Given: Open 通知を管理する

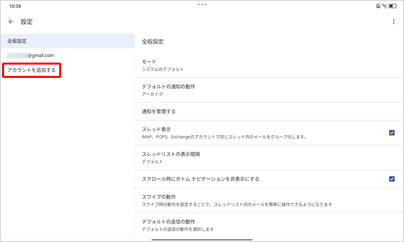Looking at the screenshot, I should coord(269,112).
